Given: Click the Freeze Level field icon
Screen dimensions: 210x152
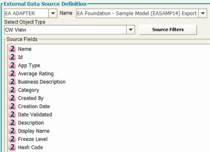Looking at the screenshot, I should 13,139.
